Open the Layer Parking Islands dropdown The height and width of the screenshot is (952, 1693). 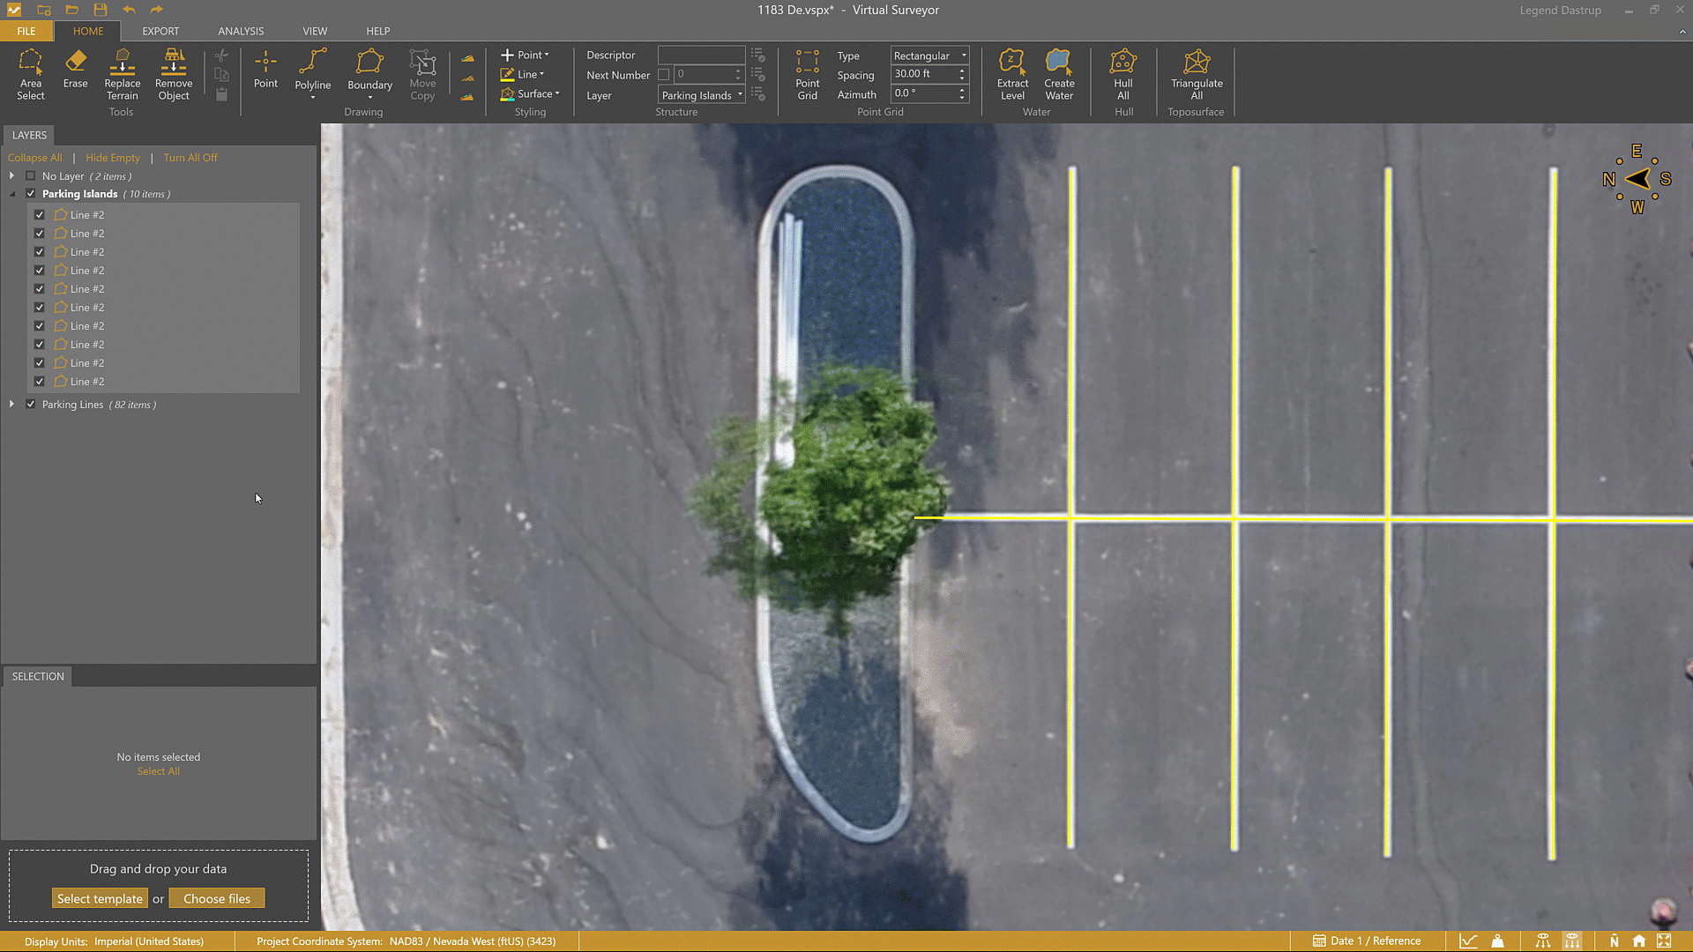point(702,95)
